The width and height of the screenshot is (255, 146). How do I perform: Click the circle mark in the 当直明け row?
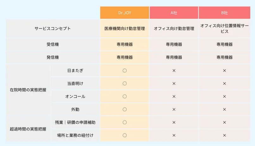[x=125, y=83]
